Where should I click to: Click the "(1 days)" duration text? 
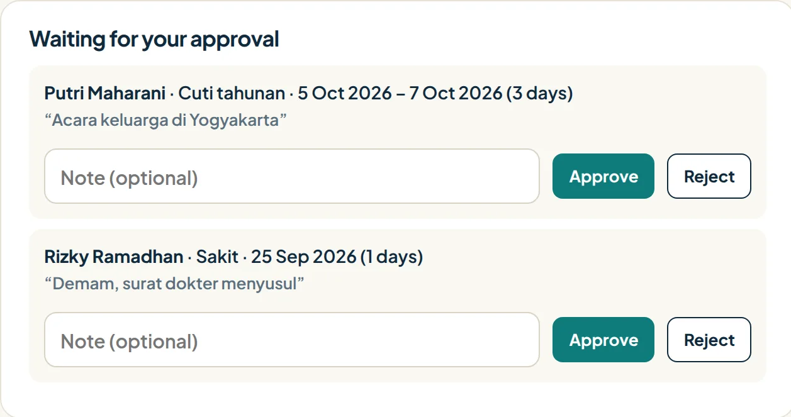391,257
